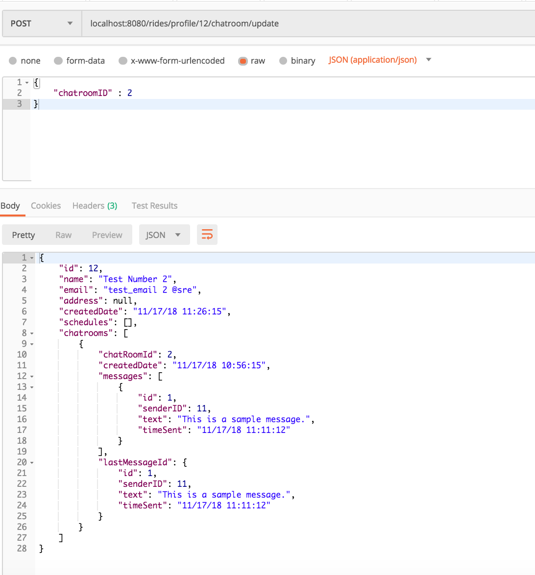Select the 'x-www-form-urlencoded' radio option
This screenshot has width=535, height=575.
[123, 61]
